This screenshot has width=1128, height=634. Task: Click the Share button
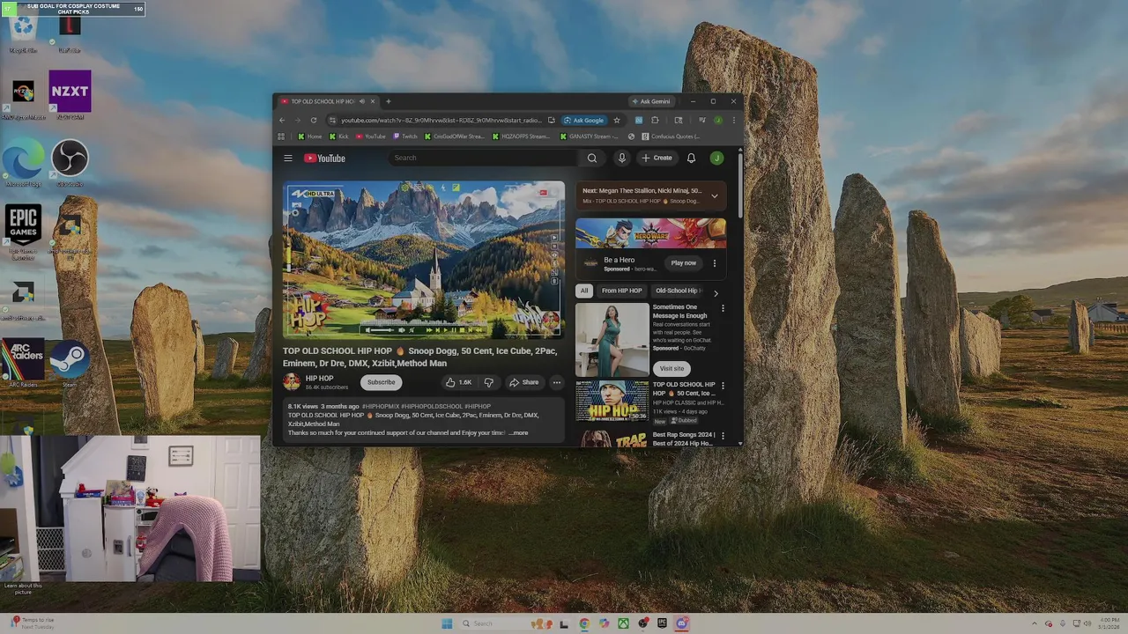pos(523,382)
